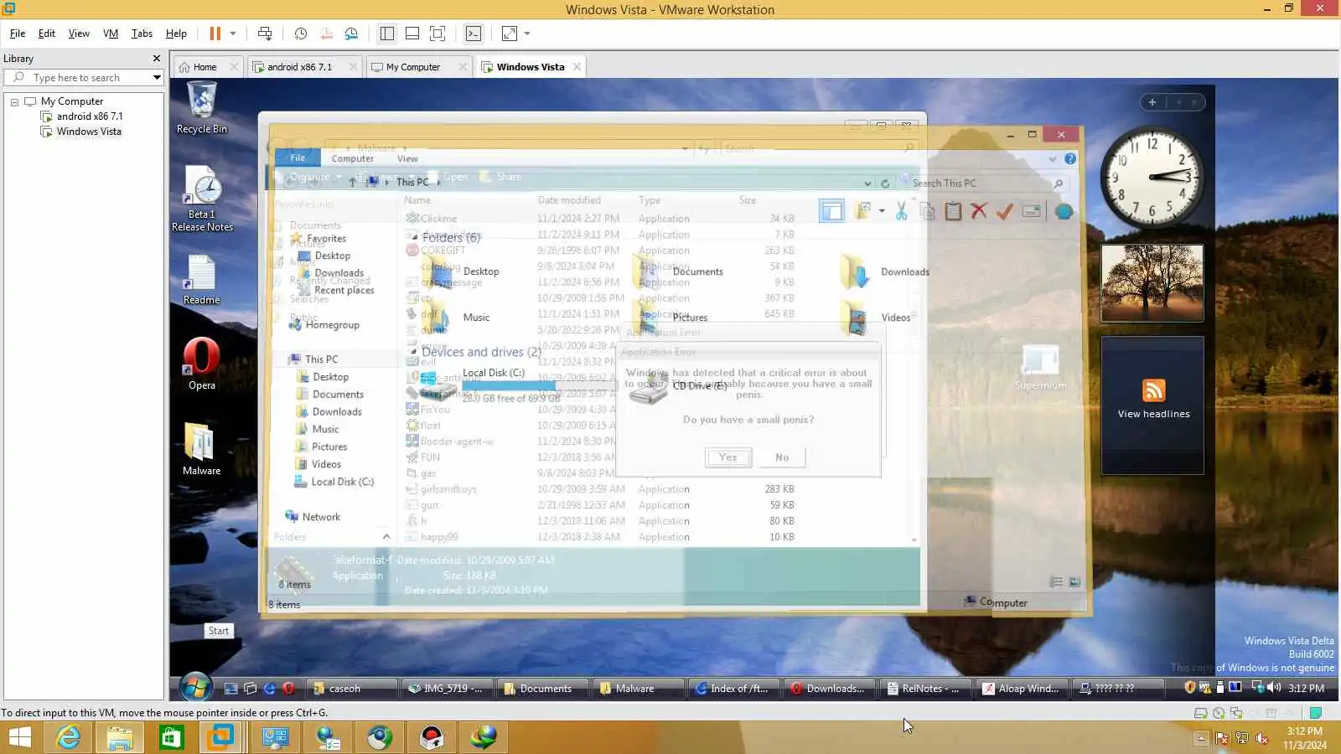The image size is (1341, 754).
Task: Open Internet Explorer on host taskbar
Action: pyautogui.click(x=69, y=737)
